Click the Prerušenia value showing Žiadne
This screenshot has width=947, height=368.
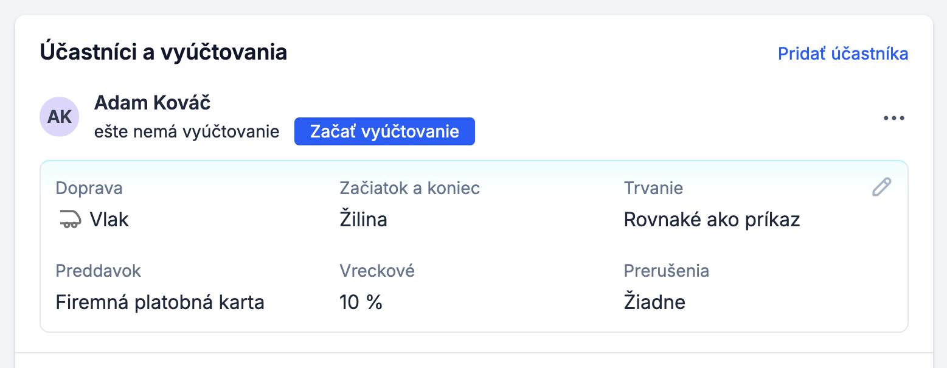(x=654, y=302)
